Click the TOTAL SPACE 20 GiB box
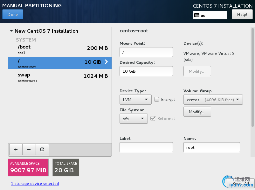The width and height of the screenshot is (255, 190). (66, 167)
